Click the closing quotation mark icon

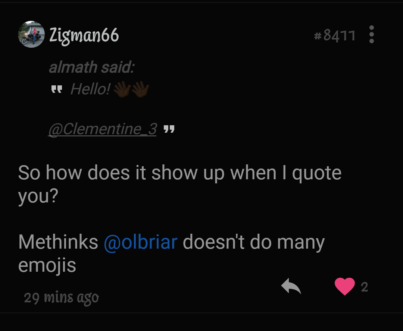(169, 129)
